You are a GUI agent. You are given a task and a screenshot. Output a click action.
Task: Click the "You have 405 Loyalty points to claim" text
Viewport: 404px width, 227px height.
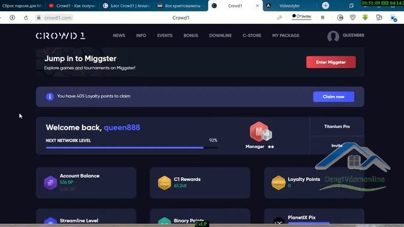tap(93, 96)
